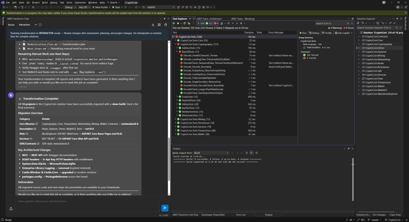Collapse the Base58Tests node
Screen dimensions: 409x222
177,52
